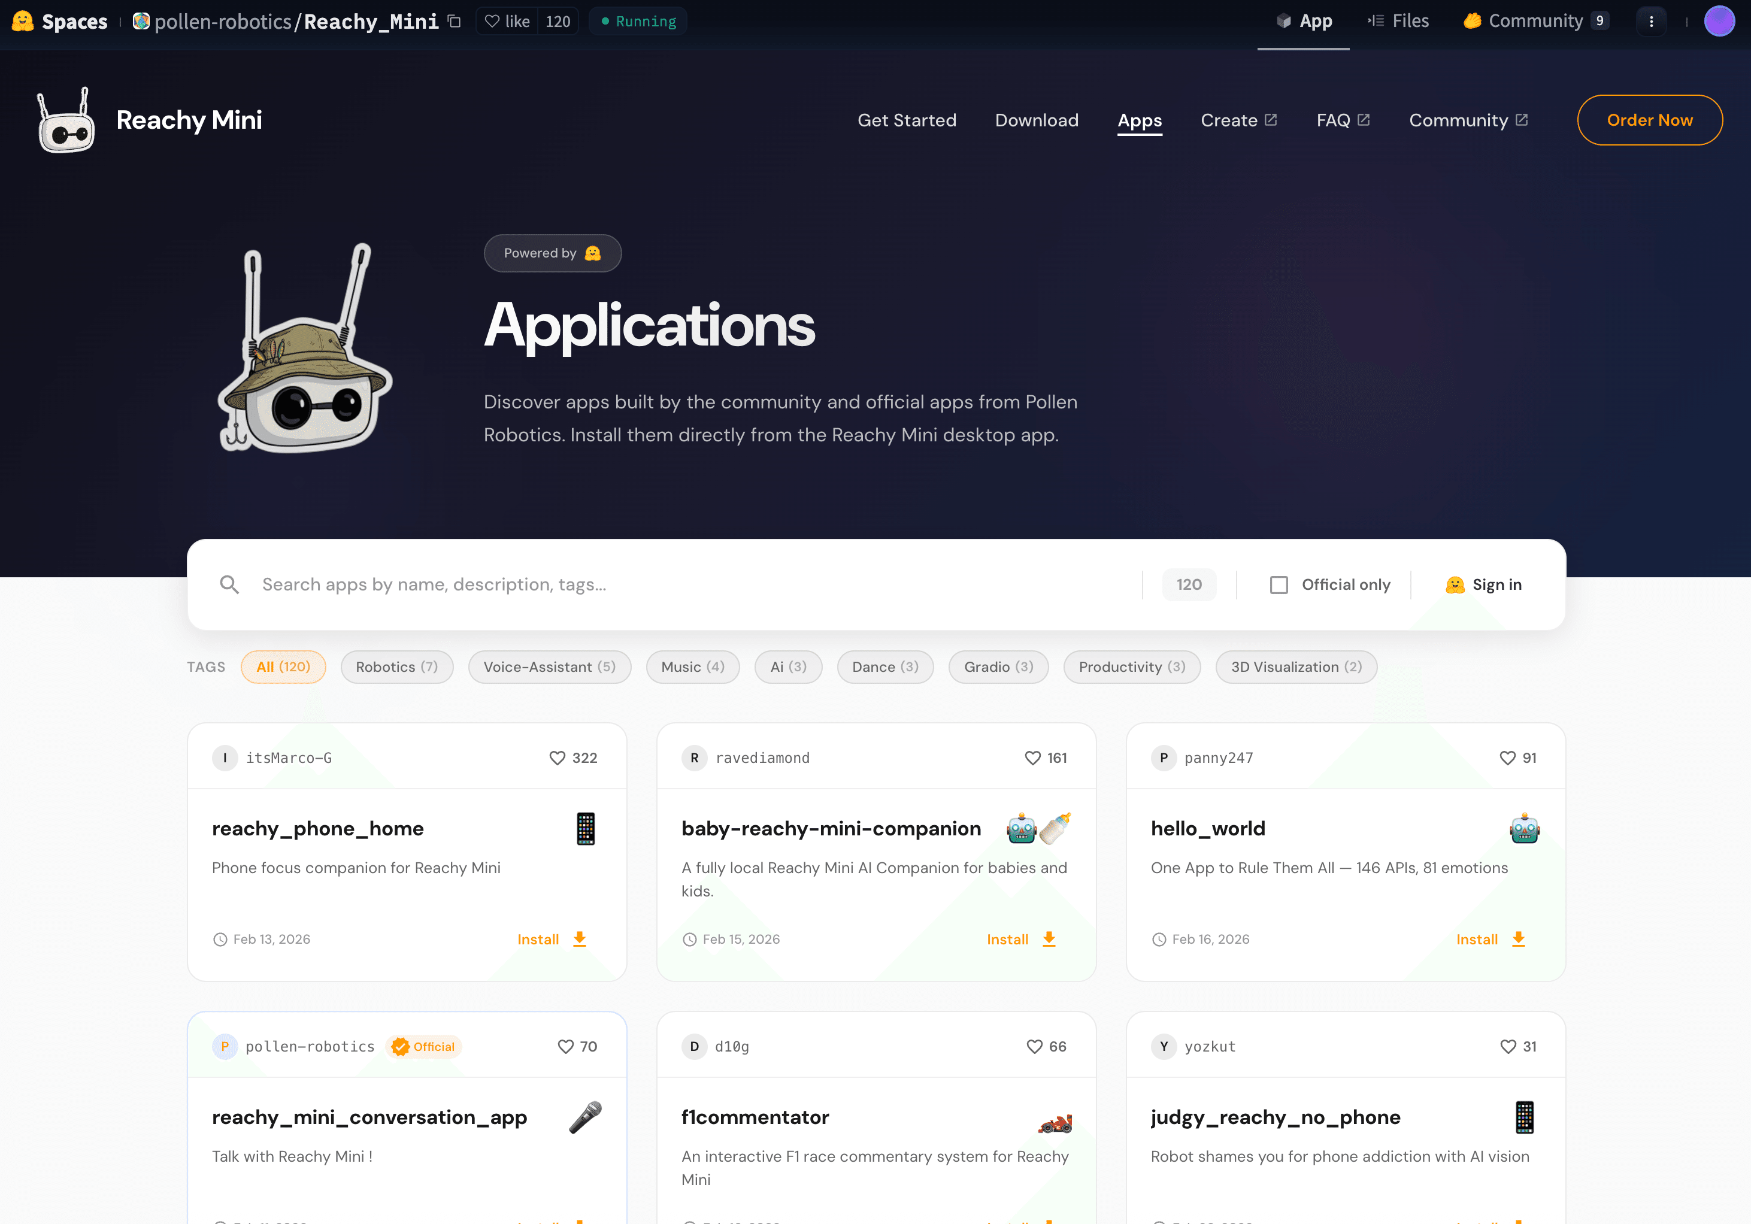The image size is (1751, 1224).
Task: Open Download in the navigation menu
Action: click(1037, 120)
